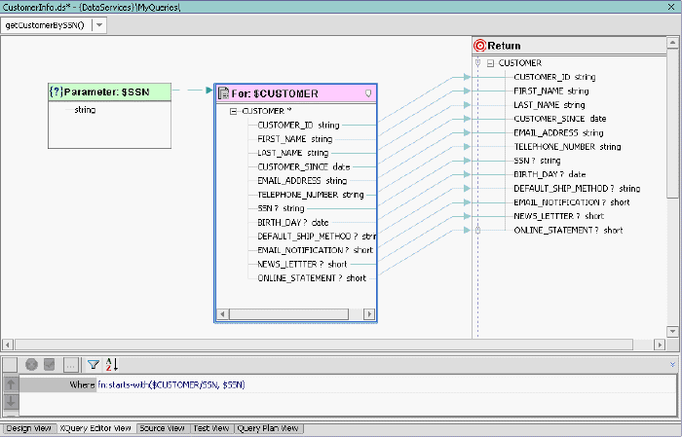Click the Return target icon
This screenshot has height=437, width=682.
point(479,46)
